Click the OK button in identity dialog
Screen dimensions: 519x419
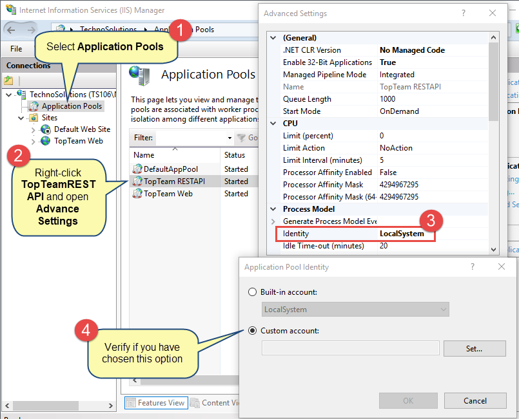point(408,400)
